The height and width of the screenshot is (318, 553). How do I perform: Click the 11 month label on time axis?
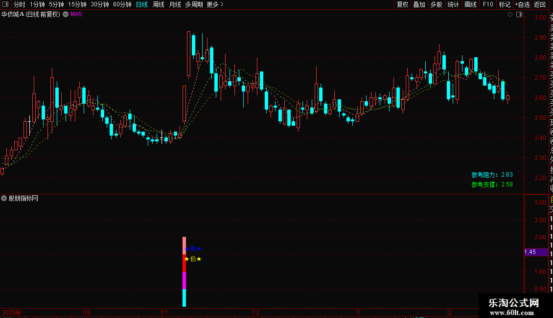point(165,313)
